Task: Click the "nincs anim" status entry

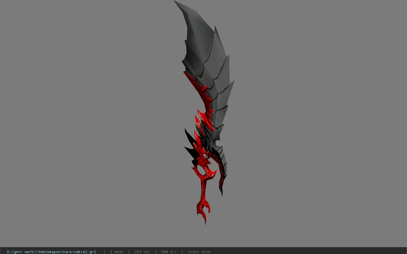Action: pyautogui.click(x=199, y=252)
